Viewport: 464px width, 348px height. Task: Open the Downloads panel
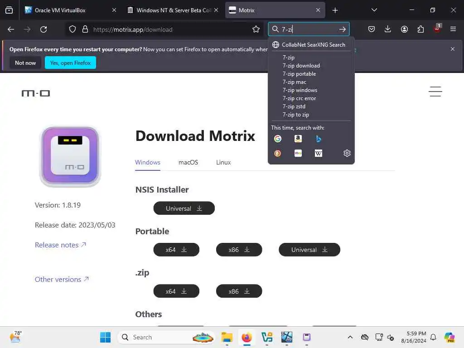click(x=388, y=29)
